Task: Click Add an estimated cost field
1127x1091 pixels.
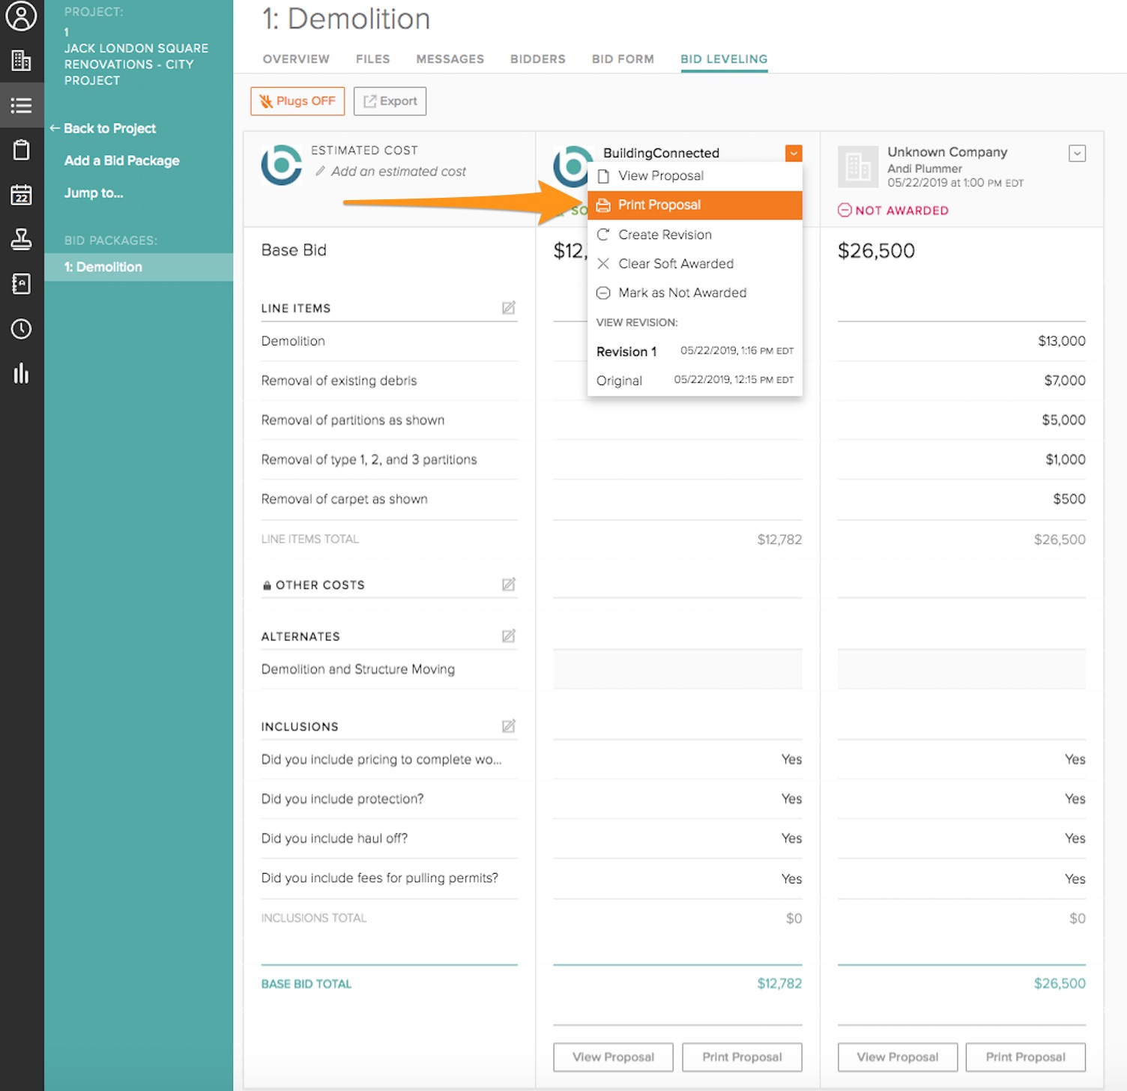Action: 398,172
